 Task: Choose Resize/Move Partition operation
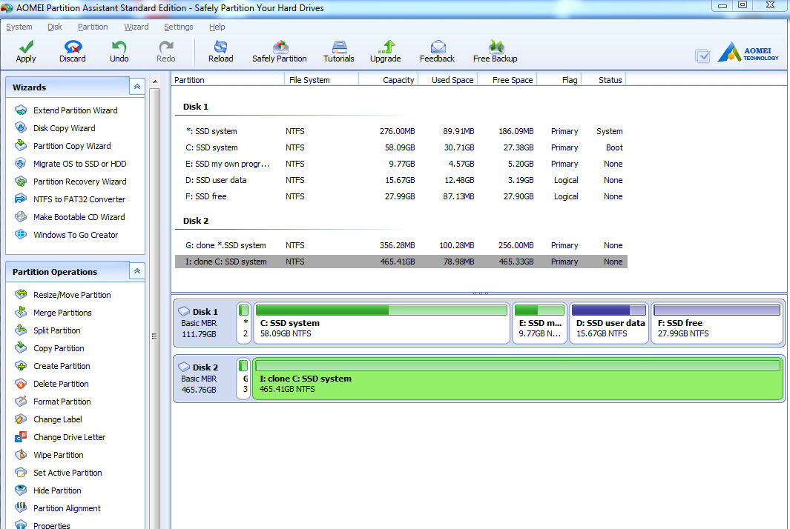[72, 295]
